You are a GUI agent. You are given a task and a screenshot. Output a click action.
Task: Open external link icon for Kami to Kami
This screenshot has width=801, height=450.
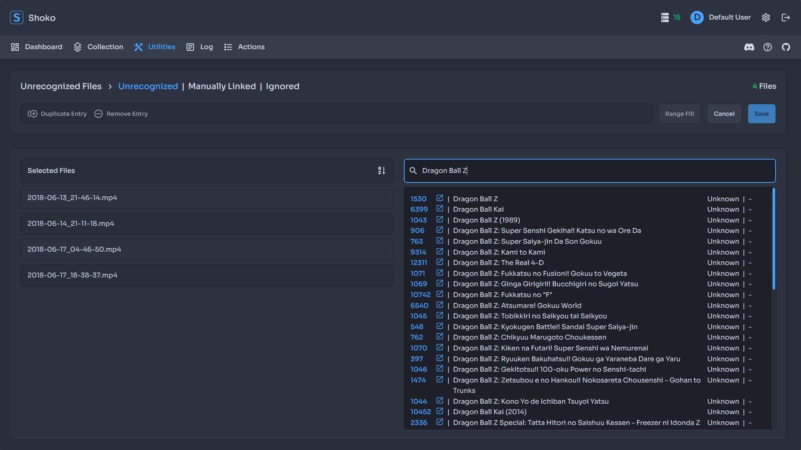tap(439, 251)
